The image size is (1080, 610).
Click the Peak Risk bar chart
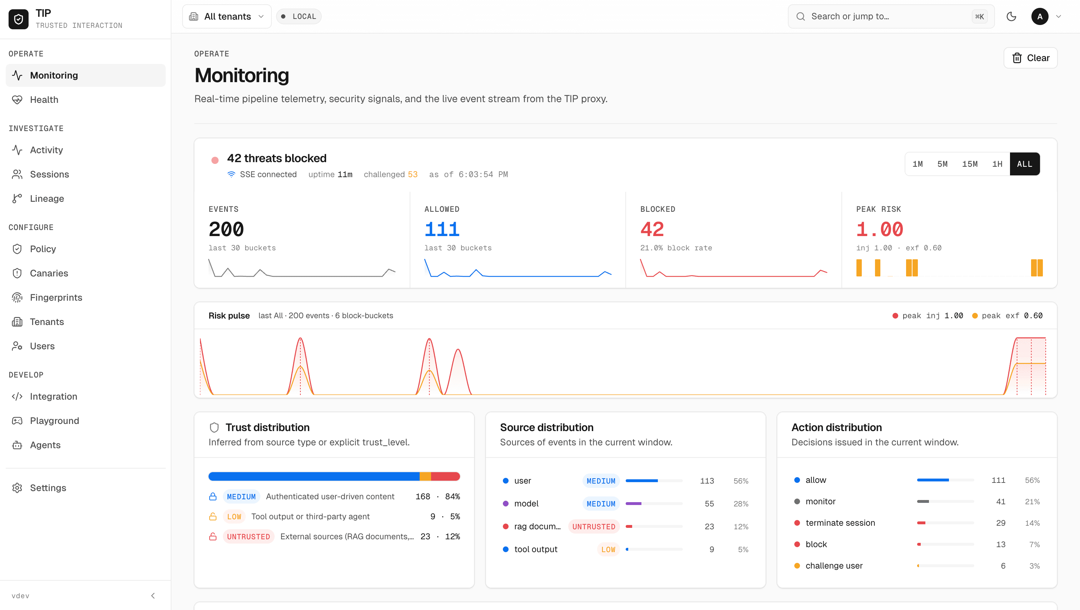(x=949, y=268)
